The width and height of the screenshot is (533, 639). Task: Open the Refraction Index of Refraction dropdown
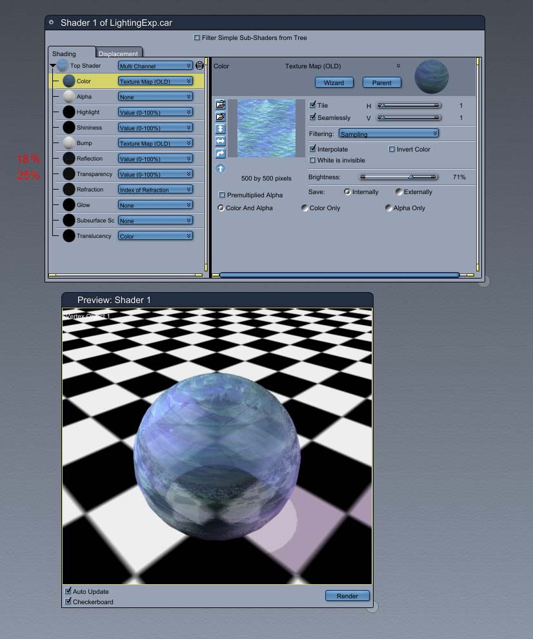coord(156,190)
